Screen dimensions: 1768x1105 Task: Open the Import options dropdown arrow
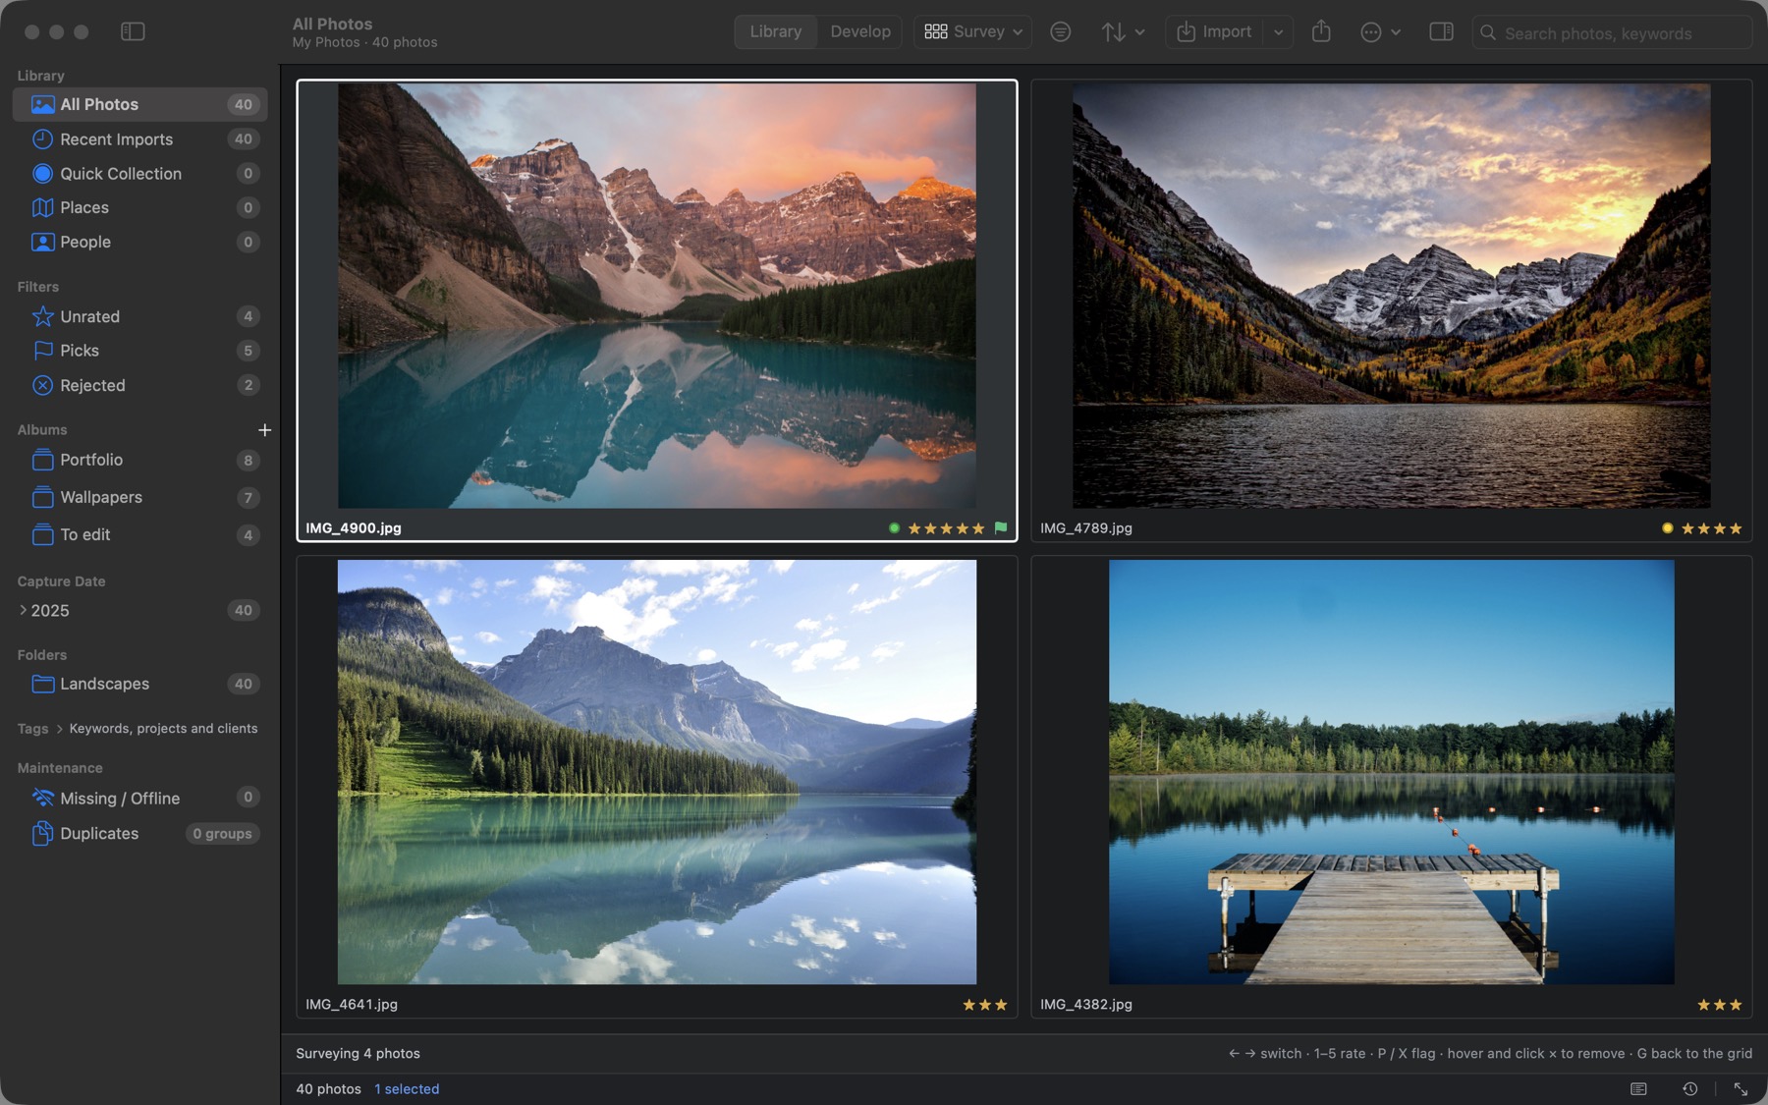[x=1278, y=31]
